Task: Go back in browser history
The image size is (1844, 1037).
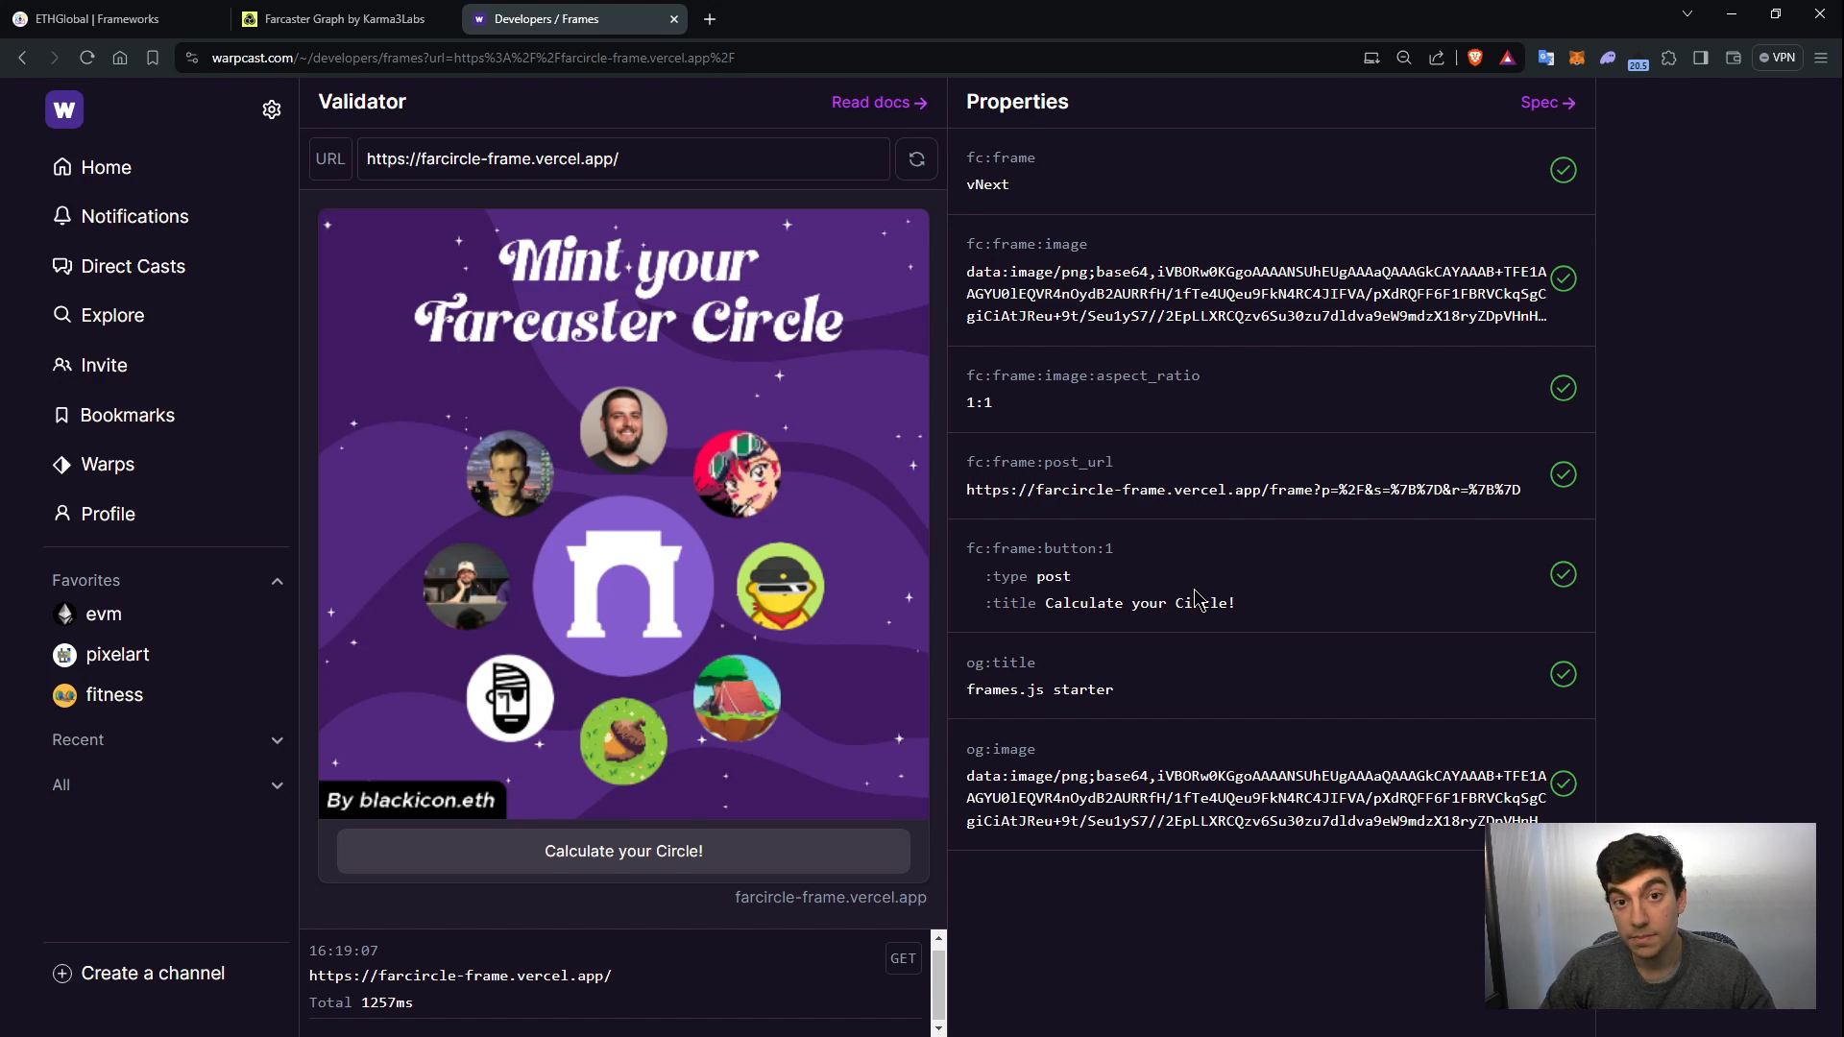Action: tap(22, 58)
